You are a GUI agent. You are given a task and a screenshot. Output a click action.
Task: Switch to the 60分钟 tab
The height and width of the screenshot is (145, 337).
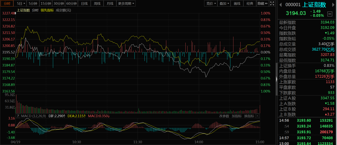click(x=71, y=3)
